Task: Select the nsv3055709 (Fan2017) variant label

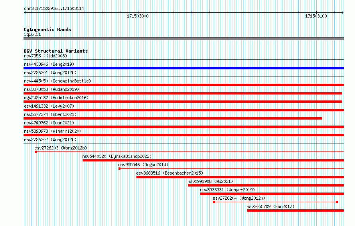Action: point(270,206)
